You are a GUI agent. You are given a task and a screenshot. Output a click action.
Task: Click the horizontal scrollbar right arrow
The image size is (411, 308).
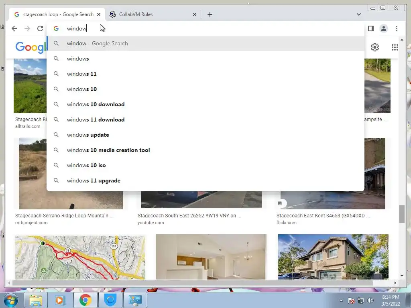click(395, 283)
